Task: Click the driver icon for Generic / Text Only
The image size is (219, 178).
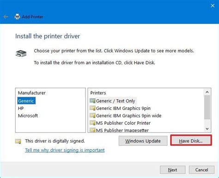Action: pos(92,101)
